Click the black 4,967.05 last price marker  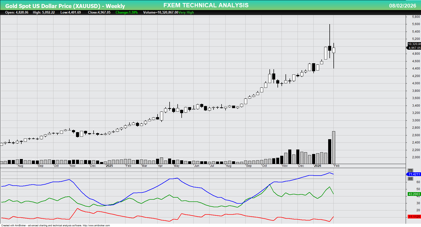pos(414,48)
